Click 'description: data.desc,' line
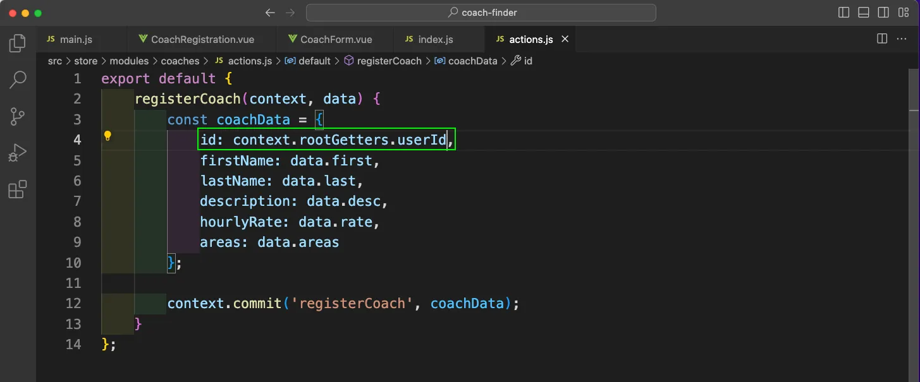The image size is (920, 382). (294, 201)
